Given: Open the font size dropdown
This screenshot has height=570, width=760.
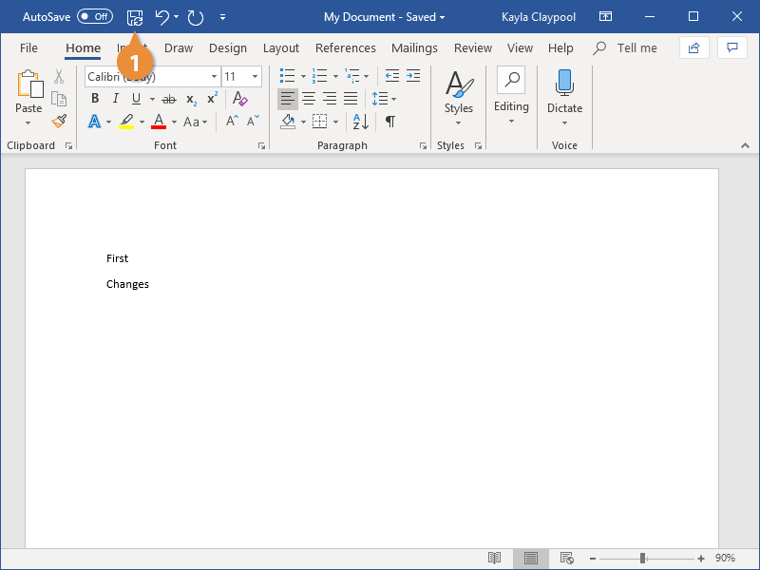Looking at the screenshot, I should click(x=253, y=76).
